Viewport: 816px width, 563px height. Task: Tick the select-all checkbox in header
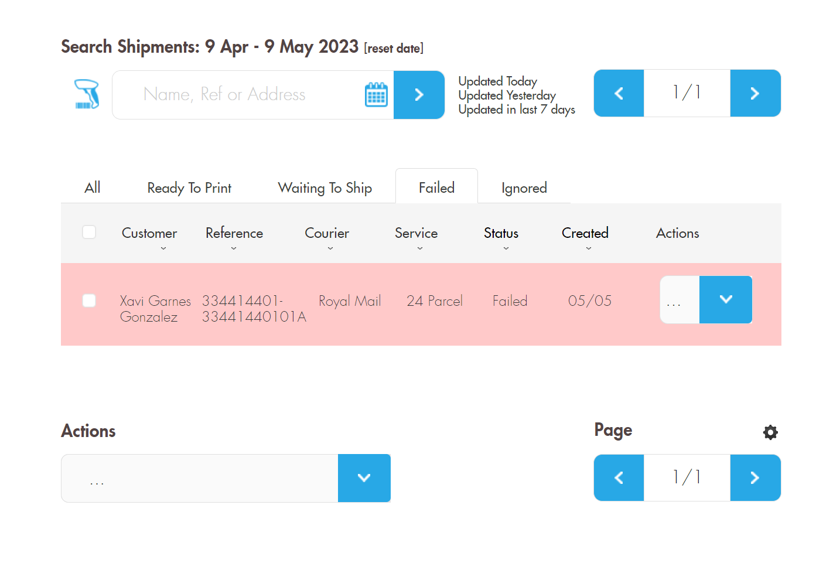pos(89,232)
